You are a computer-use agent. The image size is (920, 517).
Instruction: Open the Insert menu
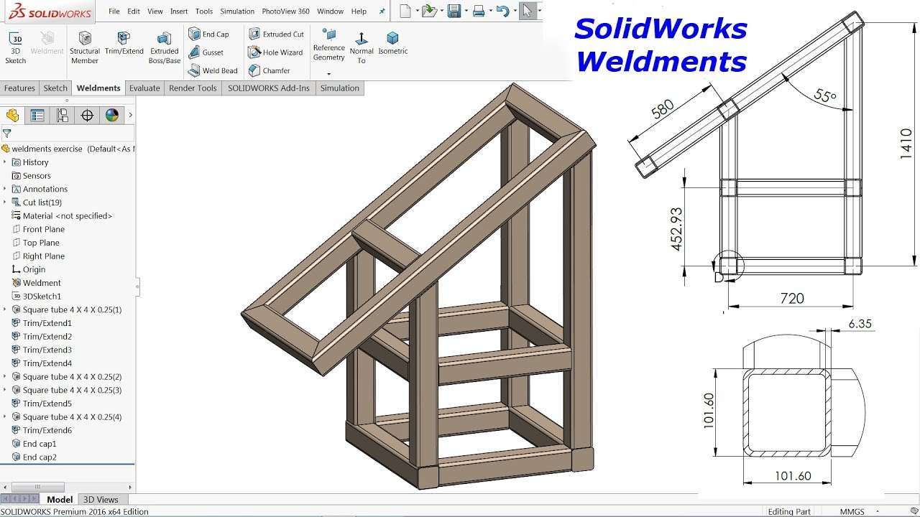pyautogui.click(x=179, y=11)
